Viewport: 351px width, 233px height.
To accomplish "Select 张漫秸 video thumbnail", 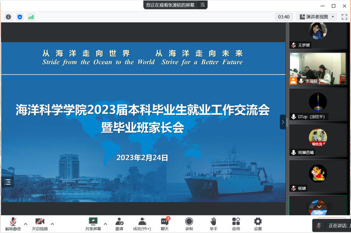I will coord(317,69).
